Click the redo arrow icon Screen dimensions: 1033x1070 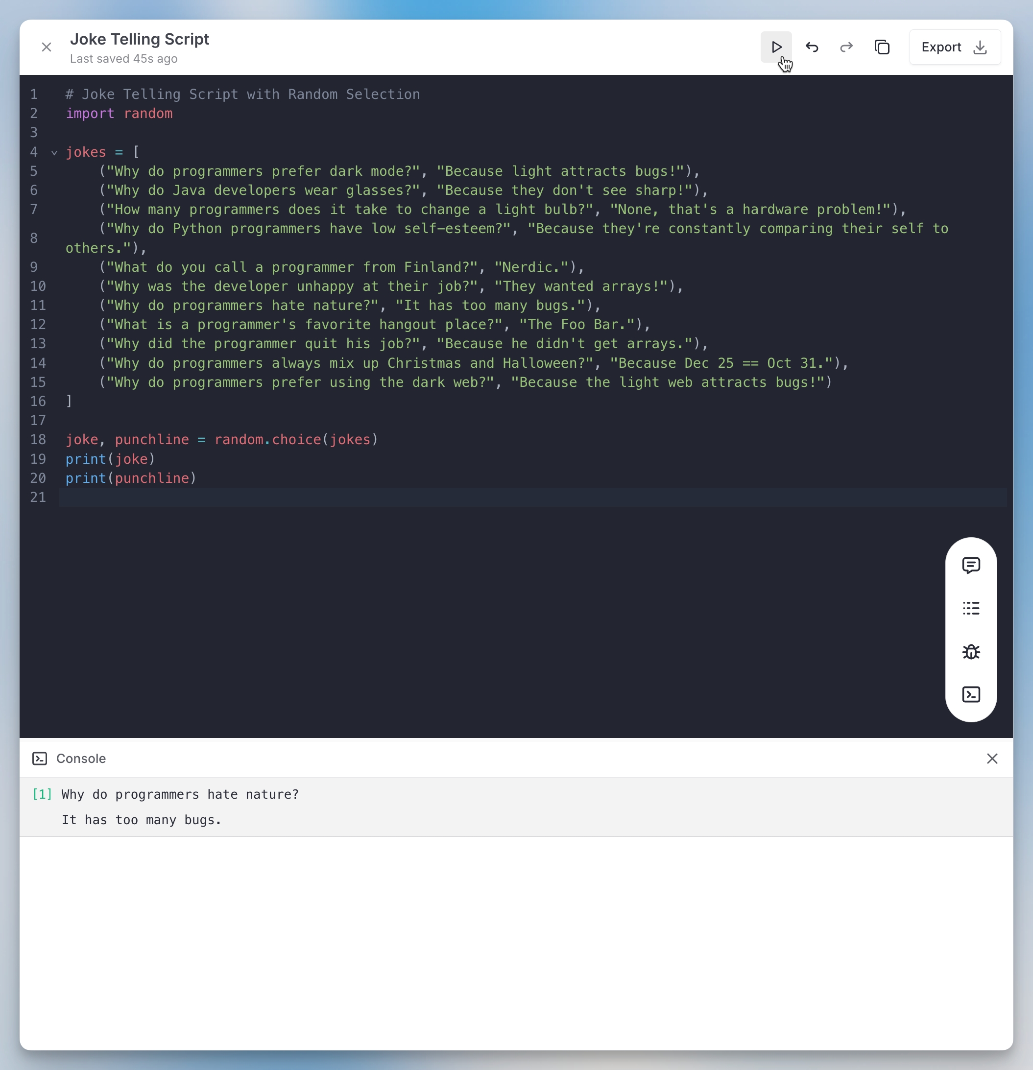click(846, 47)
